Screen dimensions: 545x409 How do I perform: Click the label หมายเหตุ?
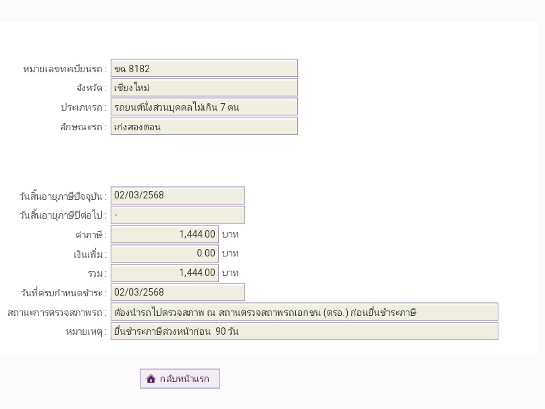(x=86, y=332)
